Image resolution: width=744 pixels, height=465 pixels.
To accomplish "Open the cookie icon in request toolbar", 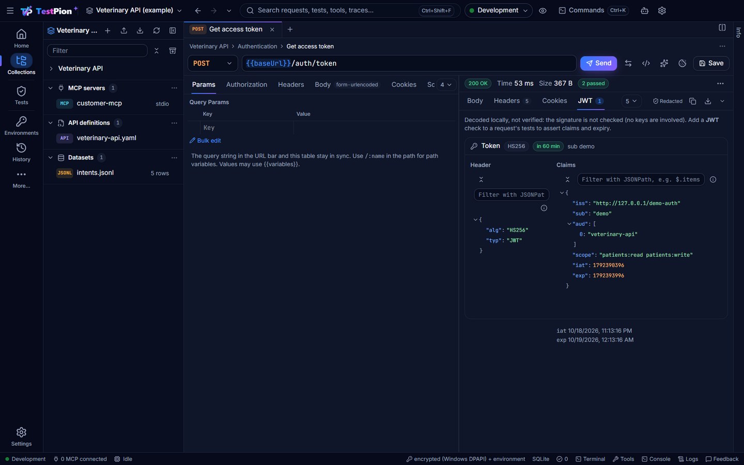I will click(x=682, y=63).
